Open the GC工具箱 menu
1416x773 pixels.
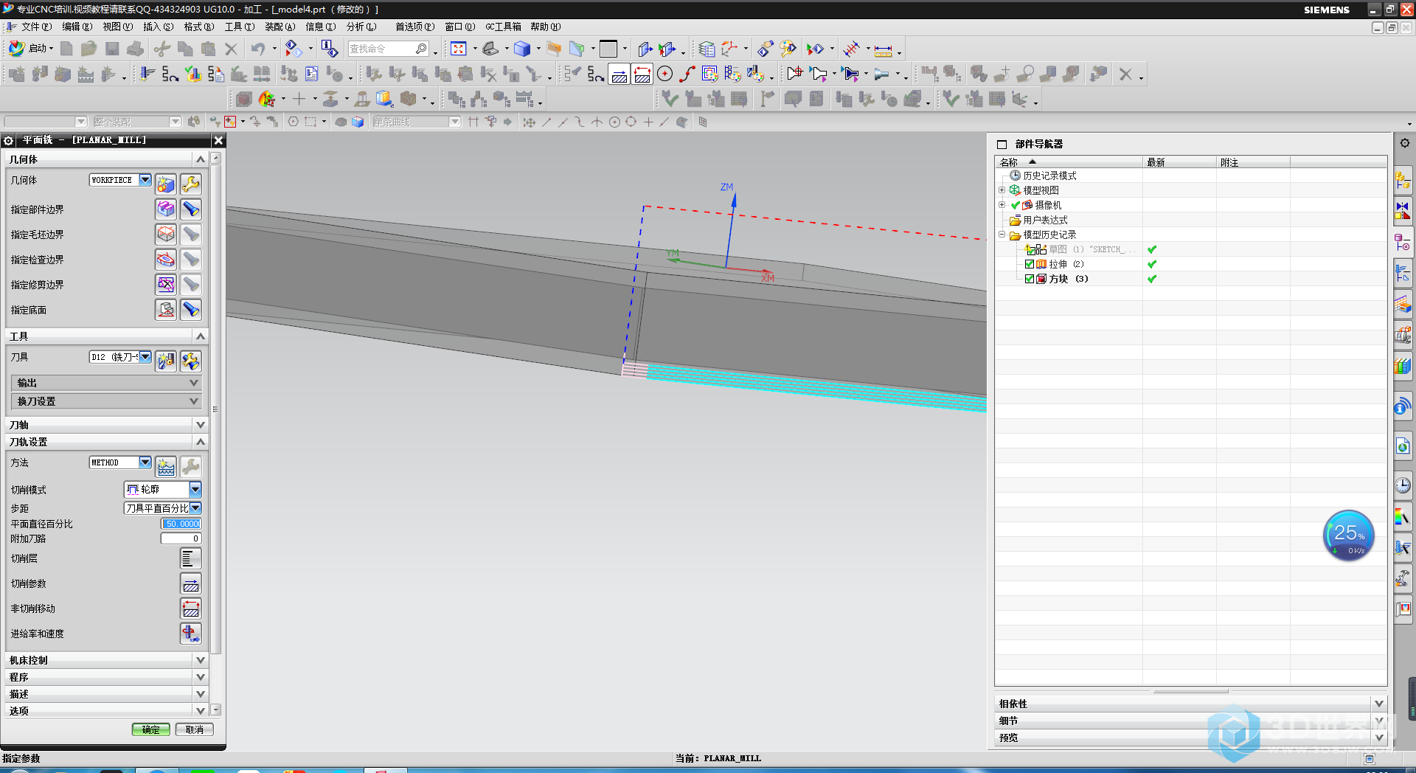[x=503, y=27]
